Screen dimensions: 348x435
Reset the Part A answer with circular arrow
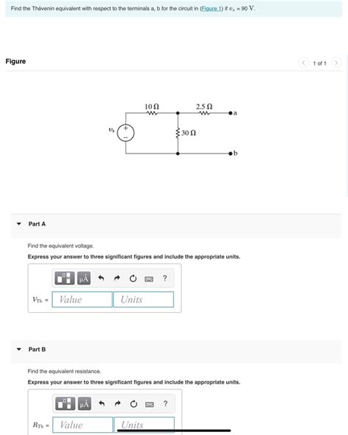pyautogui.click(x=133, y=278)
